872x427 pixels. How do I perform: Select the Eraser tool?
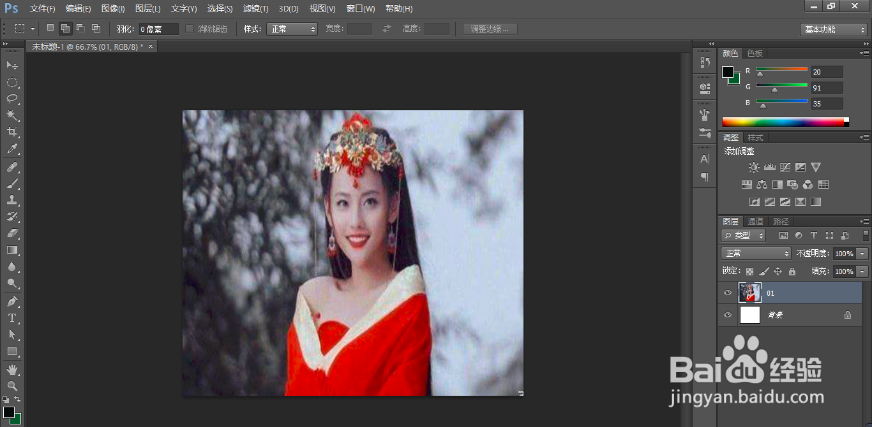12,233
